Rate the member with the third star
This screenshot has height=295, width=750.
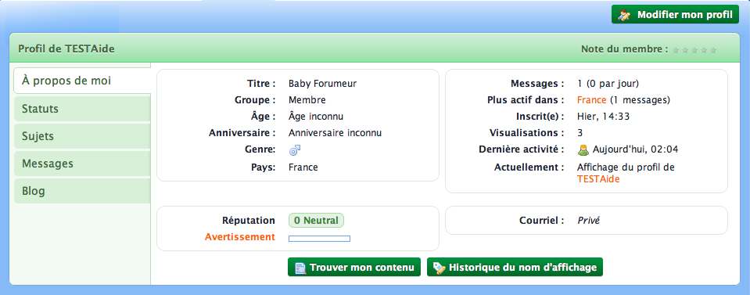694,50
